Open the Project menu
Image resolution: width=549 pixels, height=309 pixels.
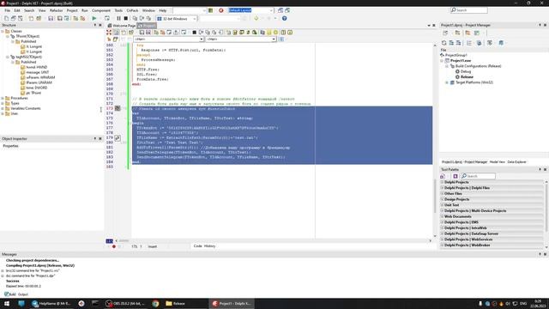pyautogui.click(x=72, y=10)
